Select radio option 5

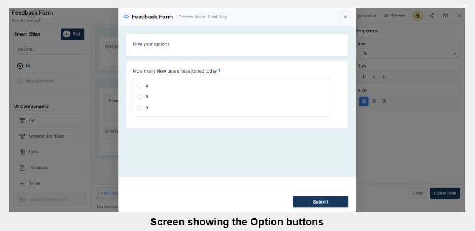[140, 97]
